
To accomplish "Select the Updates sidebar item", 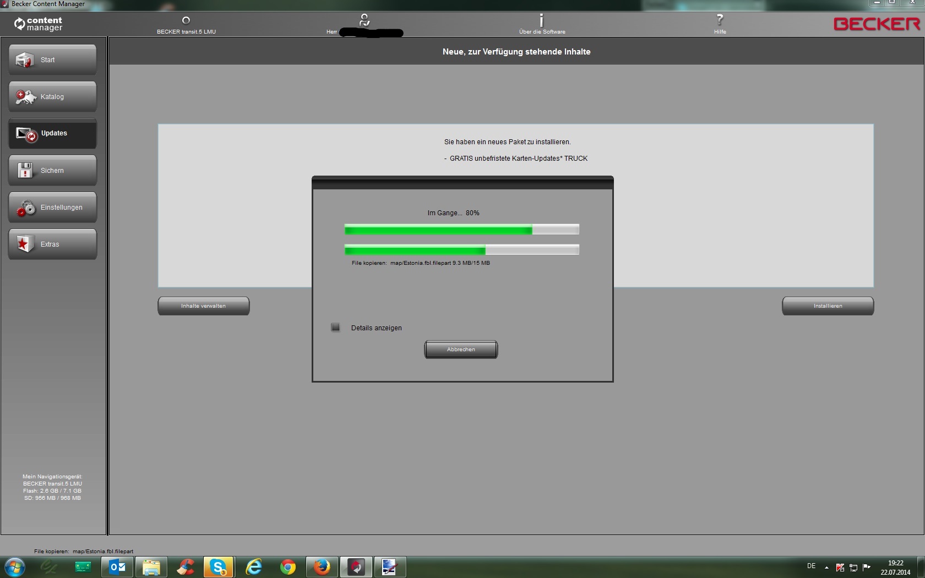I will coord(52,134).
